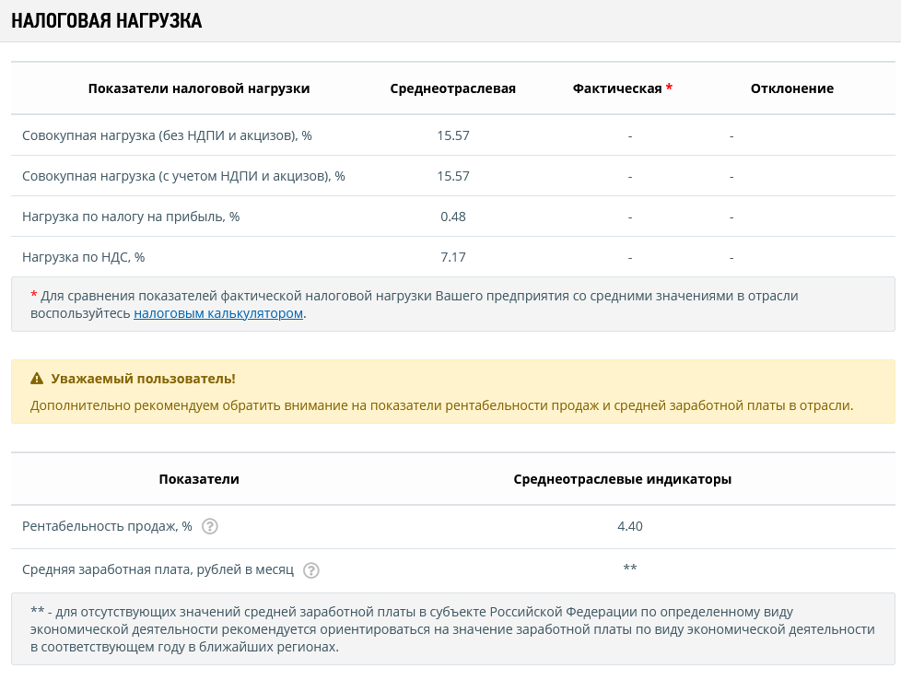
Task: Click the 15.57 value in с учетом НДПИ row
Action: (452, 176)
